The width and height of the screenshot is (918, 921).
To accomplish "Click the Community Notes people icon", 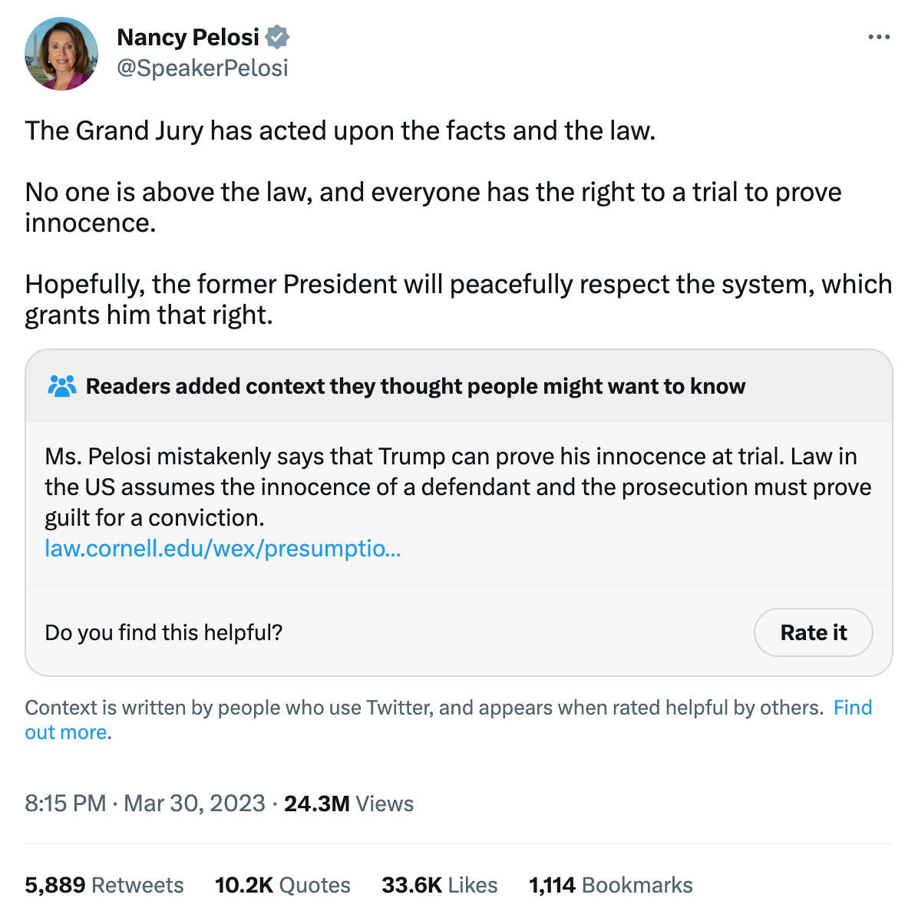I will point(62,386).
